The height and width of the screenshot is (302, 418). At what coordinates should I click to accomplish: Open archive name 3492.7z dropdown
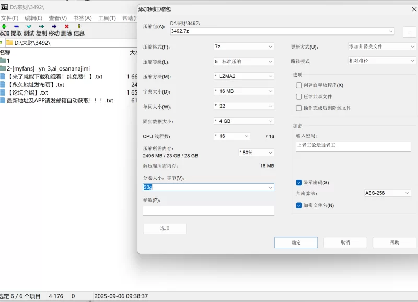390,31
